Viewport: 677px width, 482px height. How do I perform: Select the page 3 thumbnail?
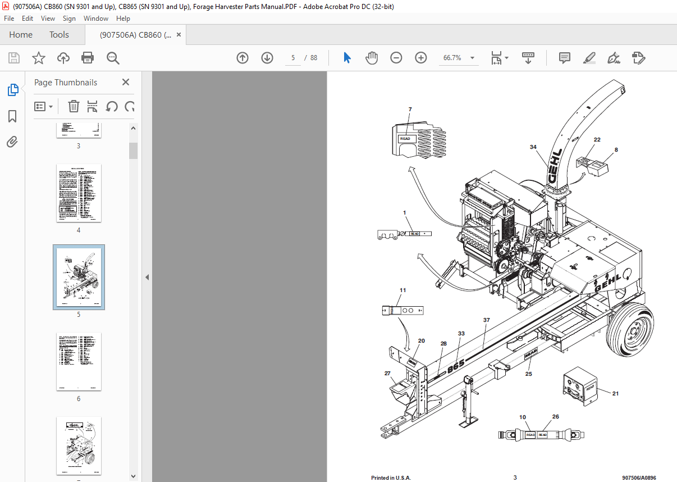79,130
